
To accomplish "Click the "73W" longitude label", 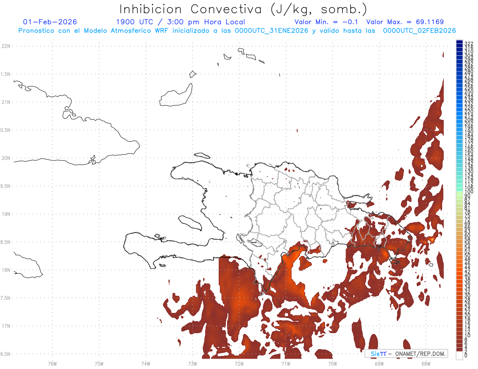I will tap(192, 363).
